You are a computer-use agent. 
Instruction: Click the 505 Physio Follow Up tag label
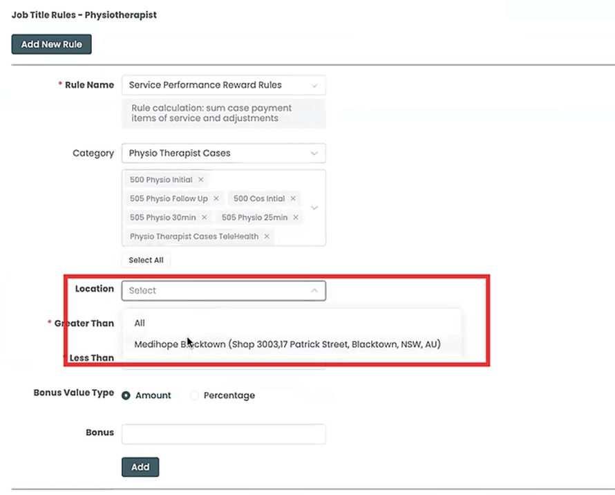(168, 198)
